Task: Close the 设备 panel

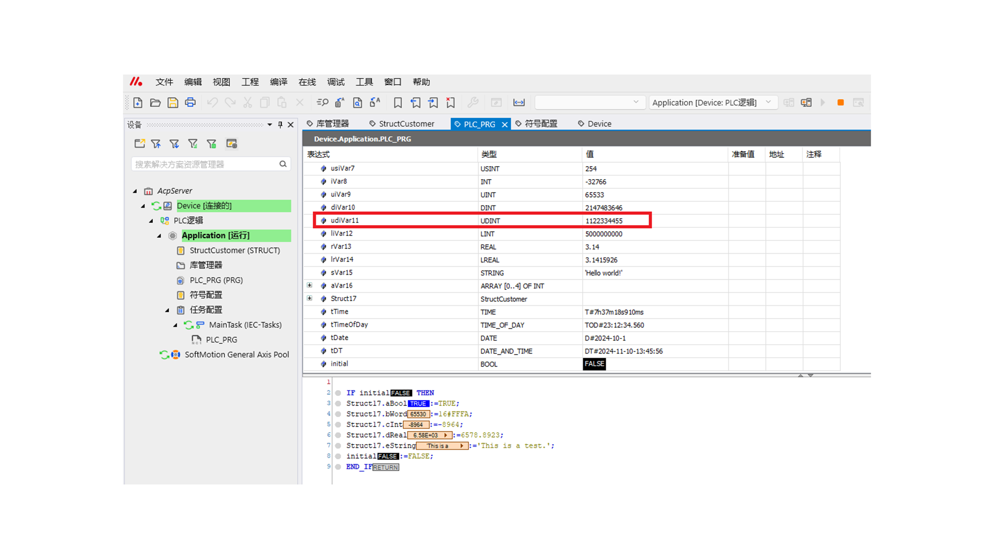Action: pyautogui.click(x=290, y=125)
